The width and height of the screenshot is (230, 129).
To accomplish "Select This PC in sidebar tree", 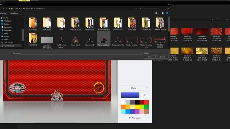I will click(4, 18).
